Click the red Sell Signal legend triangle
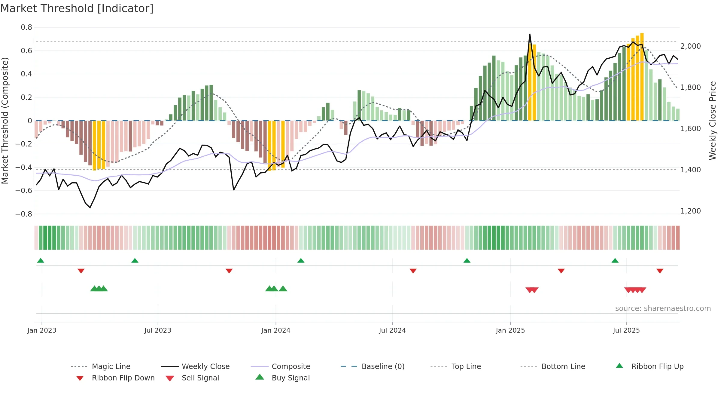Viewport: 721px width, 406px height. (x=170, y=378)
